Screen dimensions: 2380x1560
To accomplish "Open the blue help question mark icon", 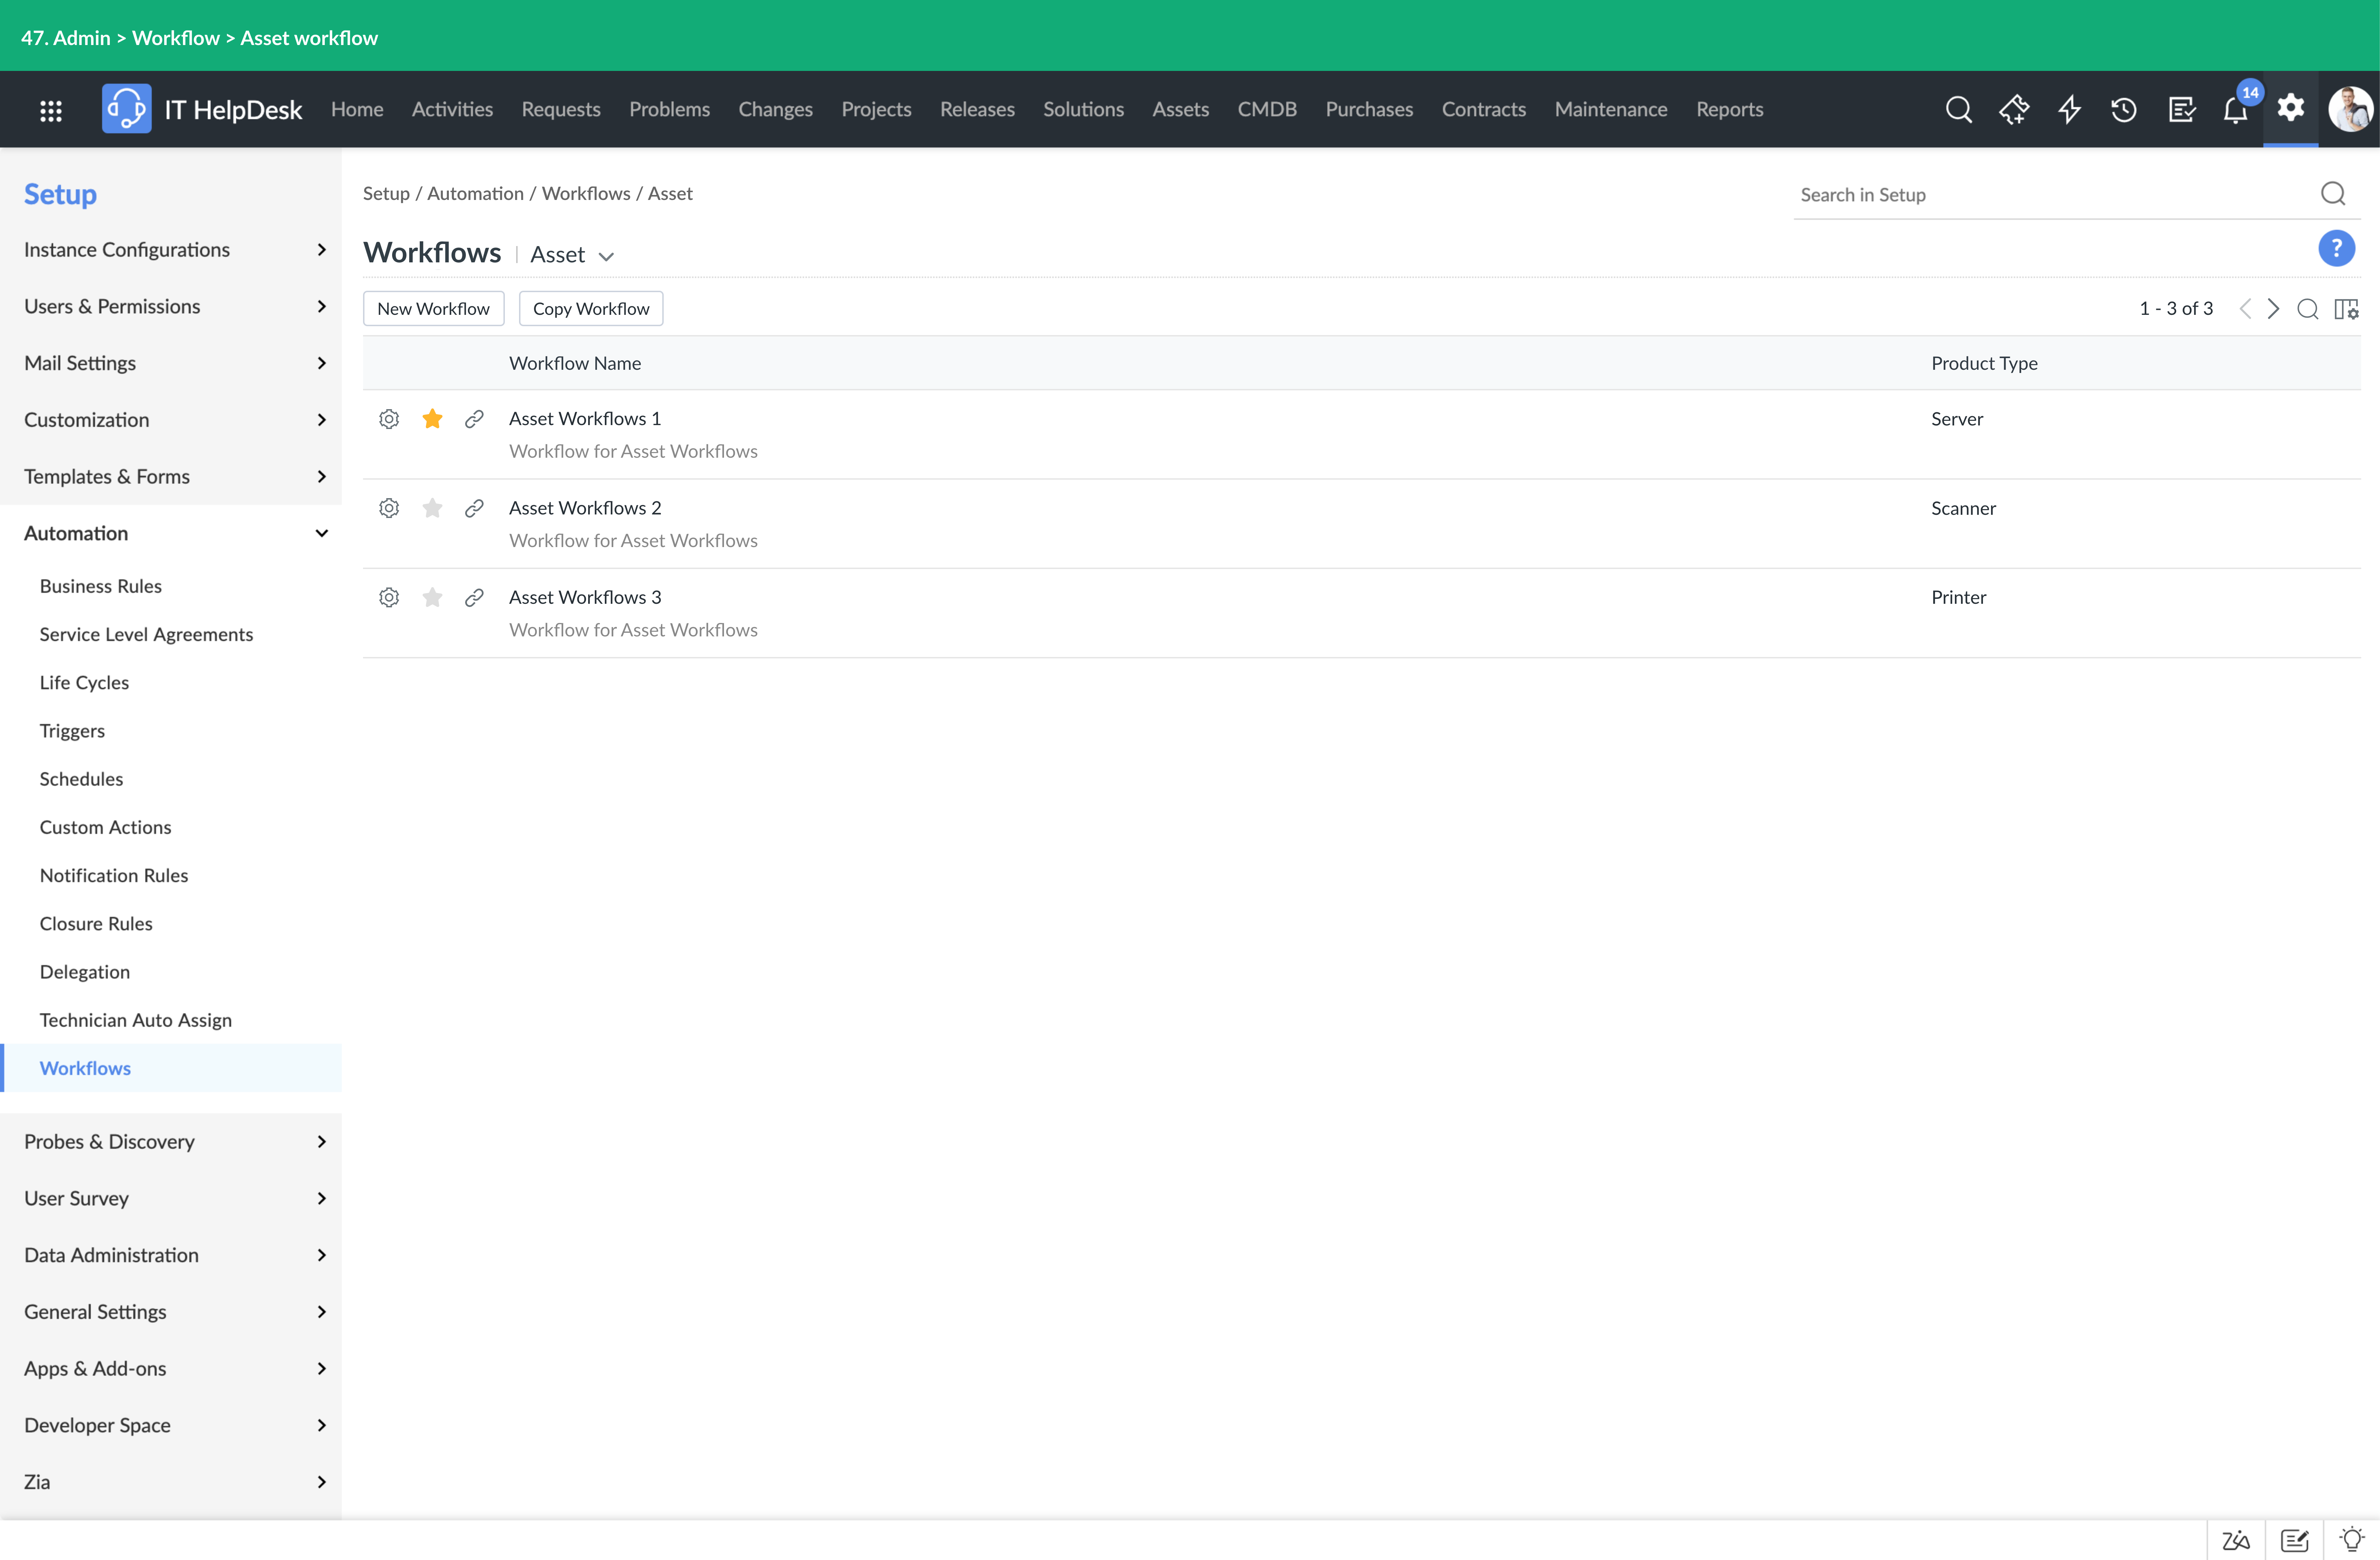I will tap(2337, 248).
